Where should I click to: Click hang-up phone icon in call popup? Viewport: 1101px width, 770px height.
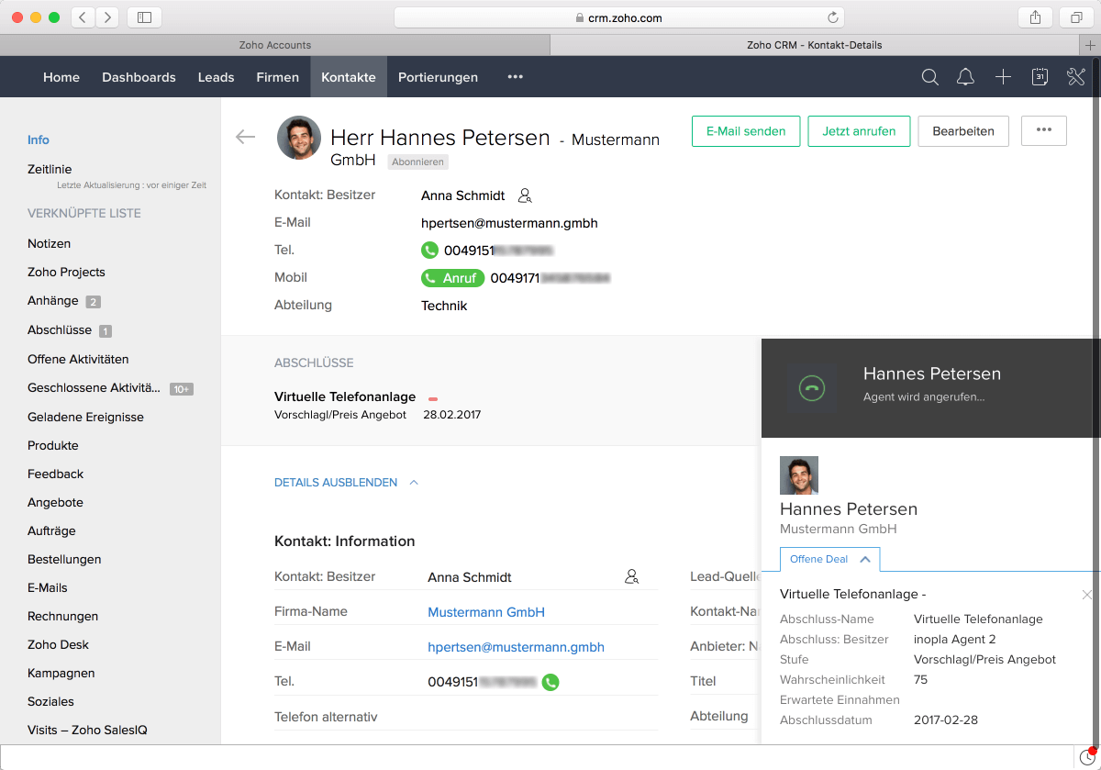[x=812, y=387]
